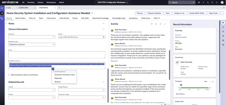Search within the Activity stream

tap(156, 24)
